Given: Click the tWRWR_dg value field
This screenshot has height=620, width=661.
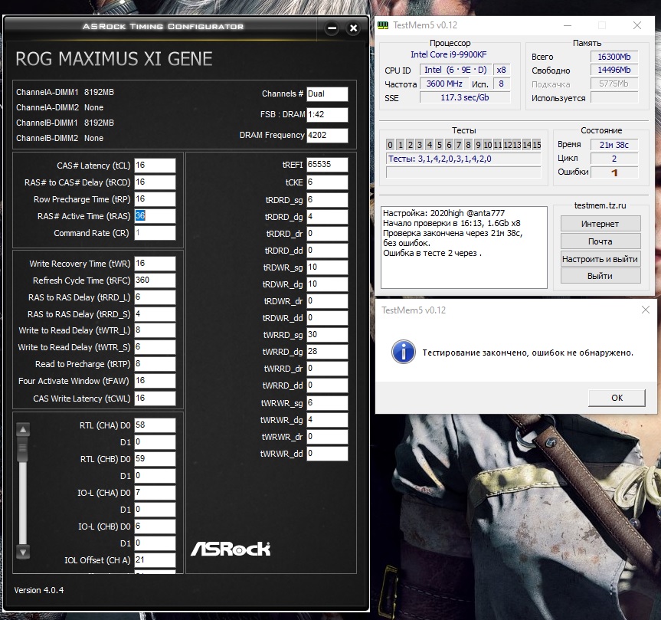Looking at the screenshot, I should [327, 420].
